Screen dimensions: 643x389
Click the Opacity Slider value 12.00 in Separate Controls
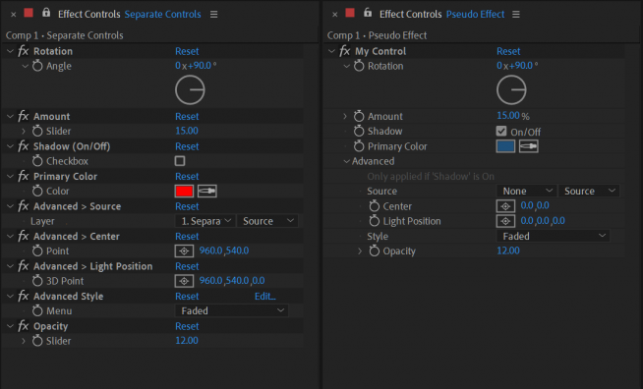click(187, 341)
